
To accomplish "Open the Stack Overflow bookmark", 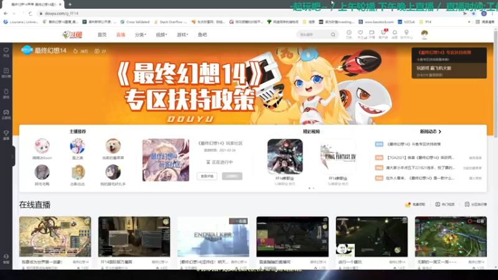I will pyautogui.click(x=171, y=22).
